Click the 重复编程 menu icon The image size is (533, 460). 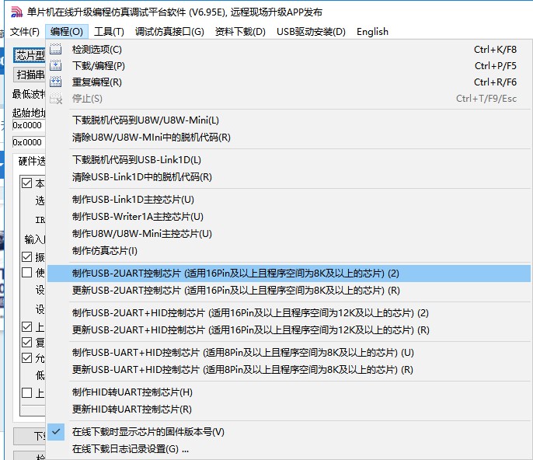56,82
